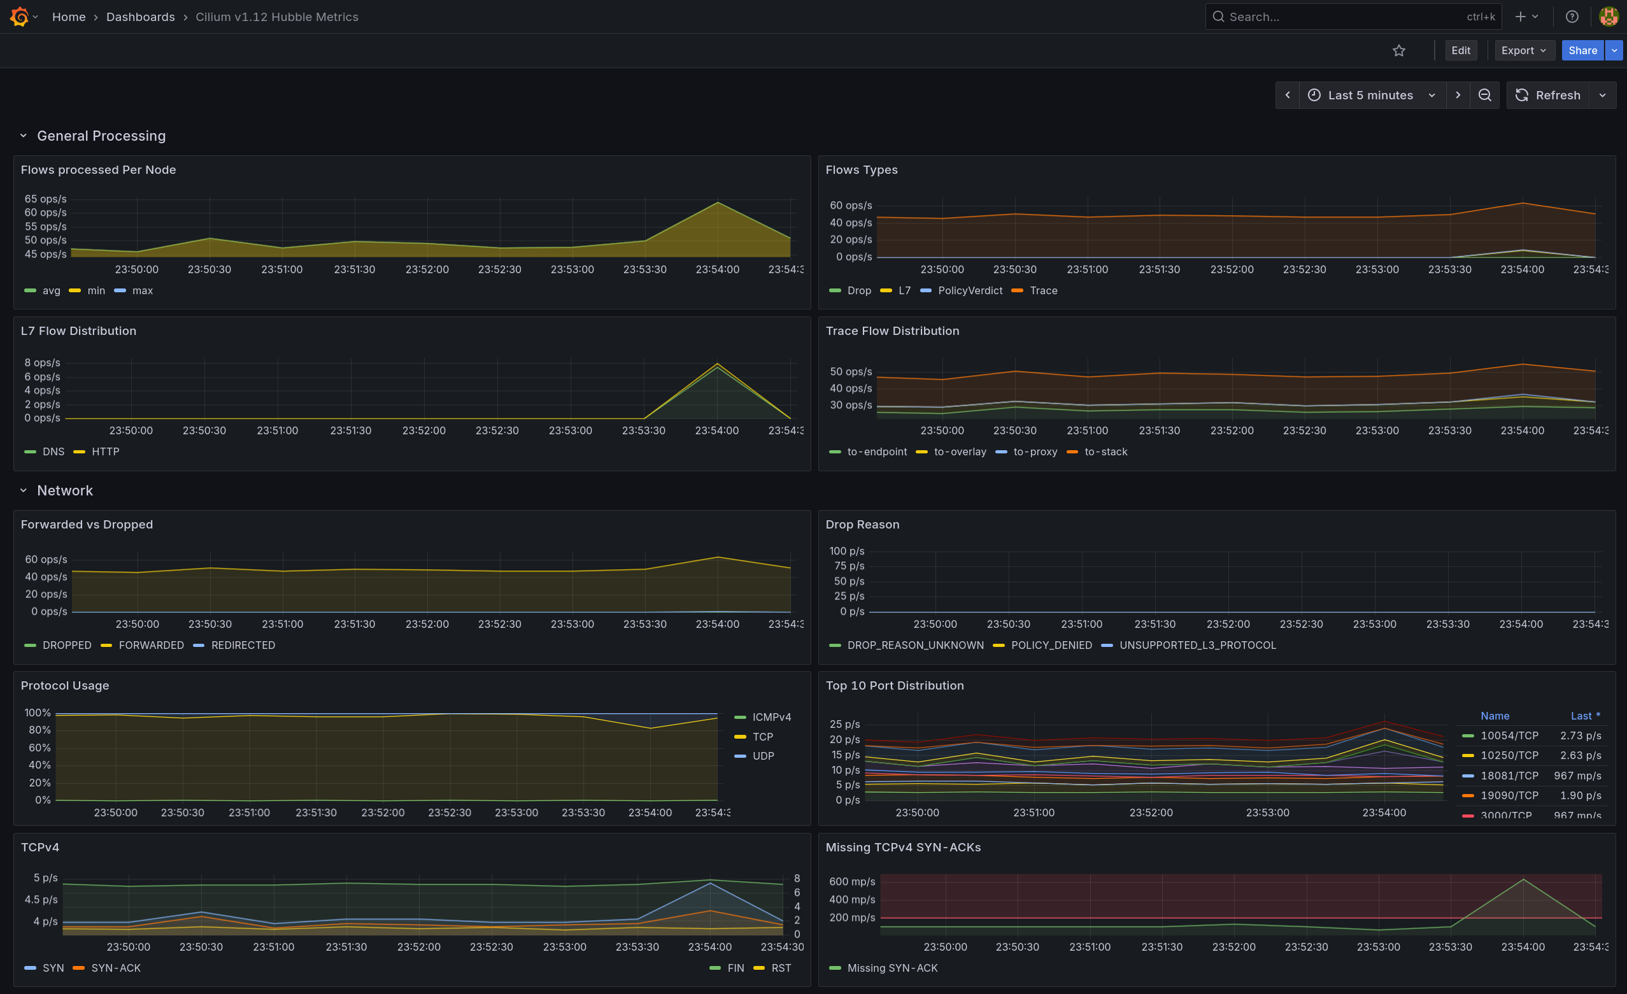1627x994 pixels.
Task: Collapse the General Processing row
Action: point(24,136)
